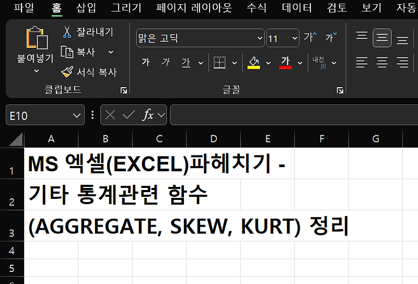Expand the 붙여넣기 paste options arrow

pos(37,71)
